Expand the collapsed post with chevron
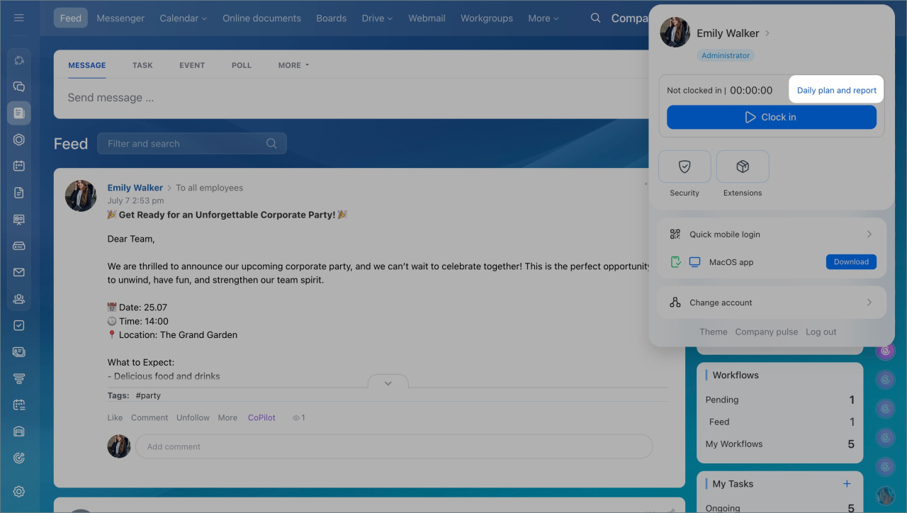907x513 pixels. pyautogui.click(x=388, y=383)
